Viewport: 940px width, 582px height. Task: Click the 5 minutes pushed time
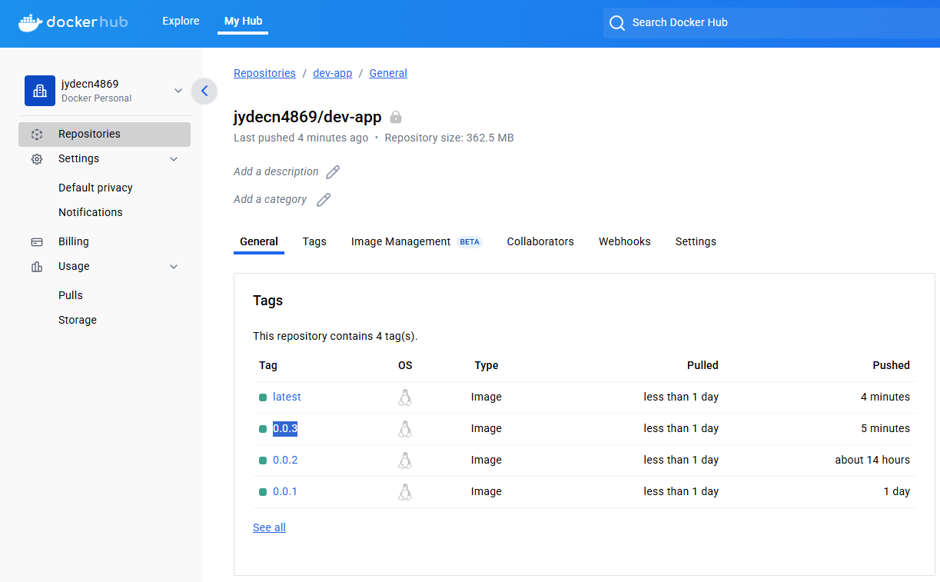point(885,428)
